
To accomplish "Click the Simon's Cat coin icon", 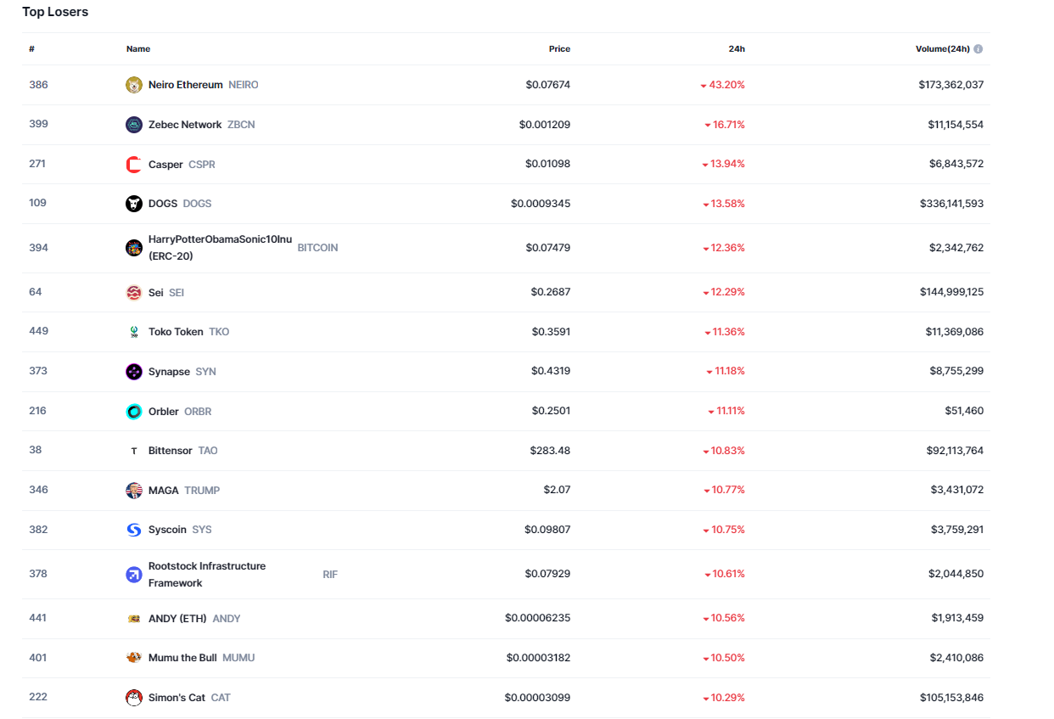I will [133, 698].
